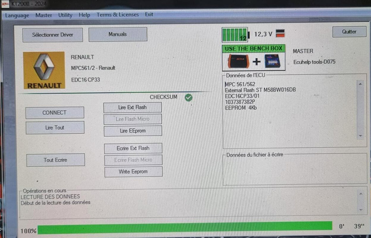The height and width of the screenshot is (238, 371).
Task: Select the EDC16CP33/01 line
Action: pyautogui.click(x=242, y=96)
